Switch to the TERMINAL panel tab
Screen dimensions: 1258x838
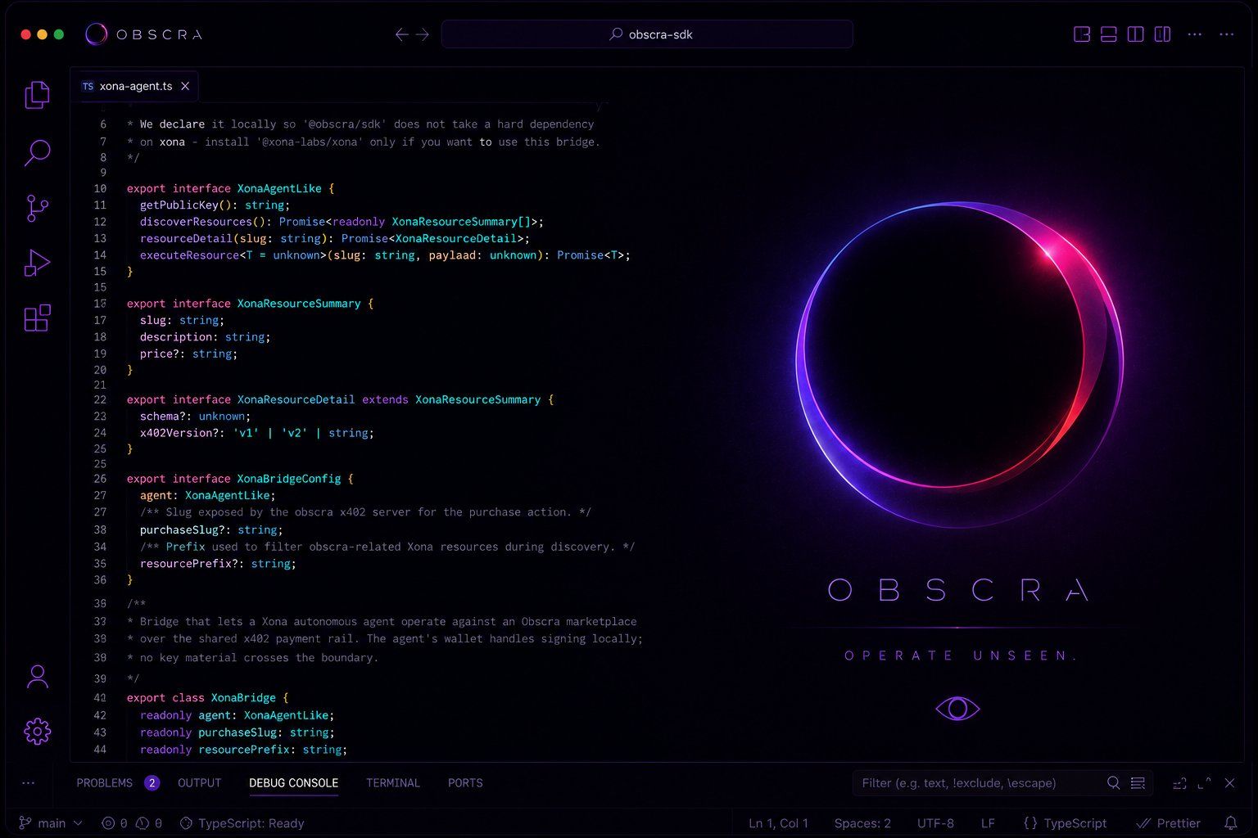393,783
